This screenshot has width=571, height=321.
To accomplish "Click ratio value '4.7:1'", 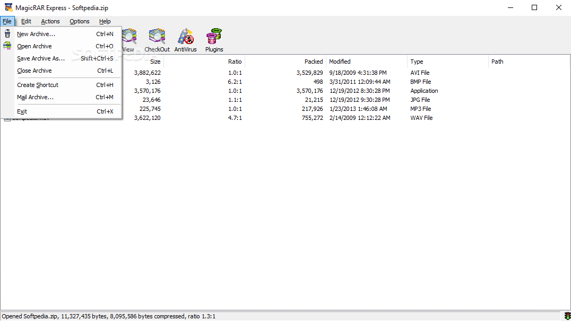I will (x=235, y=118).
